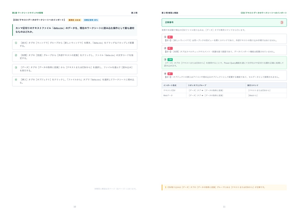Click footnote ※解答と解説は次ページ
Image resolution: width=299 pixels, height=211 pixels.
point(116,189)
